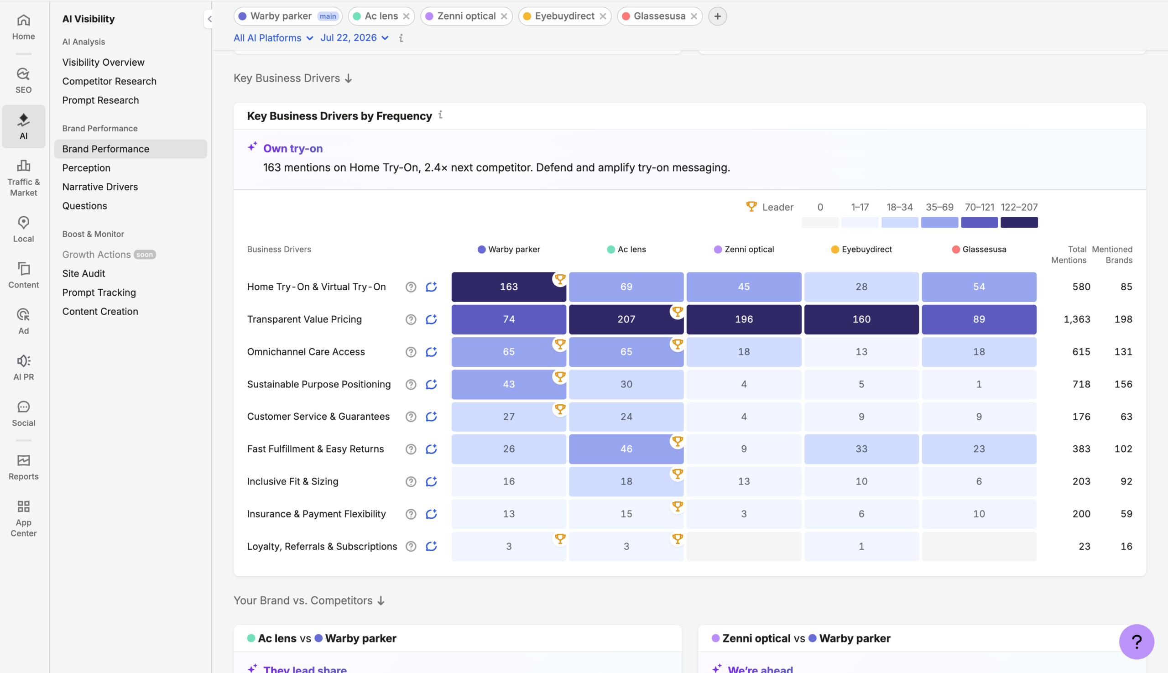Remove the Zenni optical chip
Viewport: 1168px width, 673px height.
click(x=504, y=16)
